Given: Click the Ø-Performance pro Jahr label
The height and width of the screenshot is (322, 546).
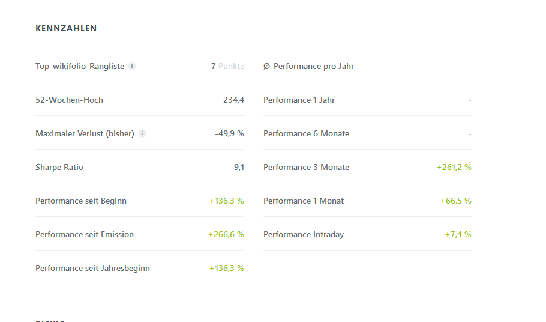Looking at the screenshot, I should [308, 66].
